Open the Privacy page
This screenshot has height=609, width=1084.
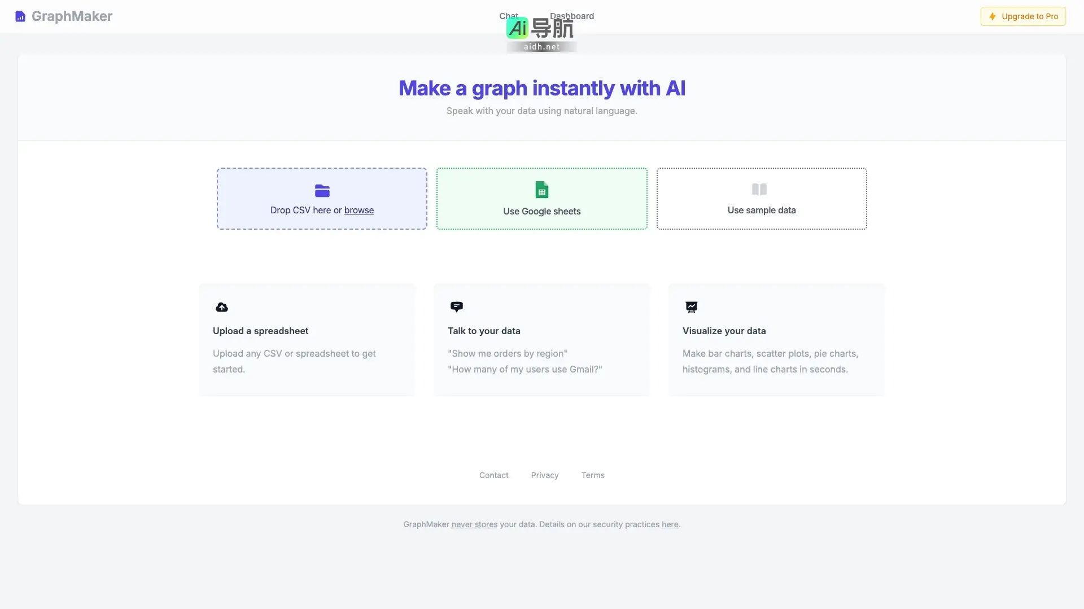(x=544, y=475)
